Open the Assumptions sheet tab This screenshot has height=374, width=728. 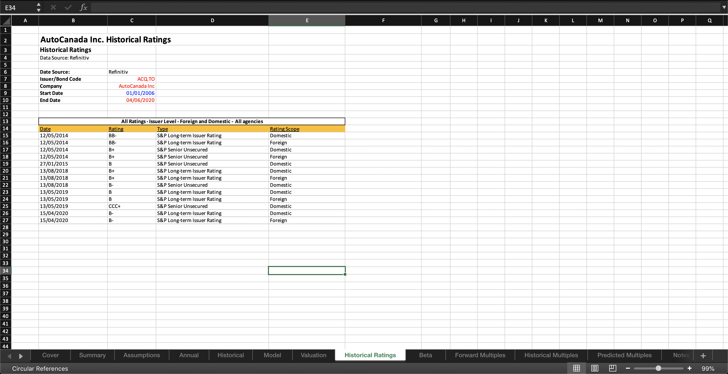(142, 355)
